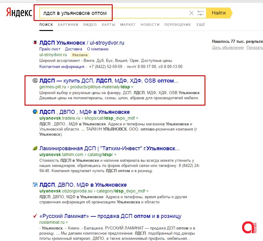Select the Поиск tab

(x=46, y=25)
